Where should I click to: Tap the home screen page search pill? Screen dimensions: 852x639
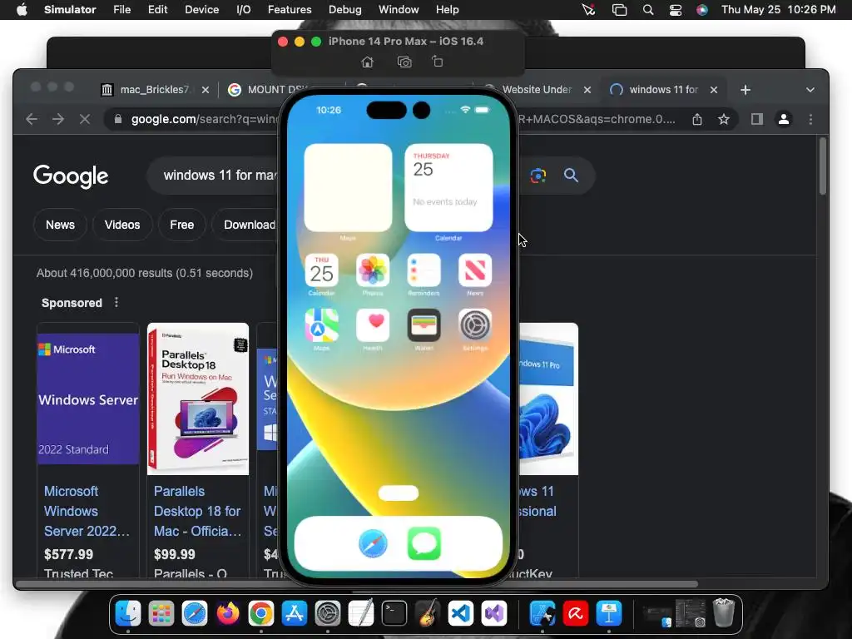(399, 493)
